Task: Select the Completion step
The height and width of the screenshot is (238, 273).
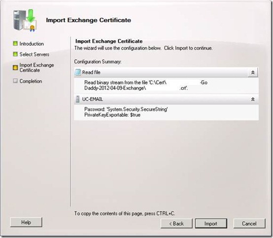Action: pos(31,81)
